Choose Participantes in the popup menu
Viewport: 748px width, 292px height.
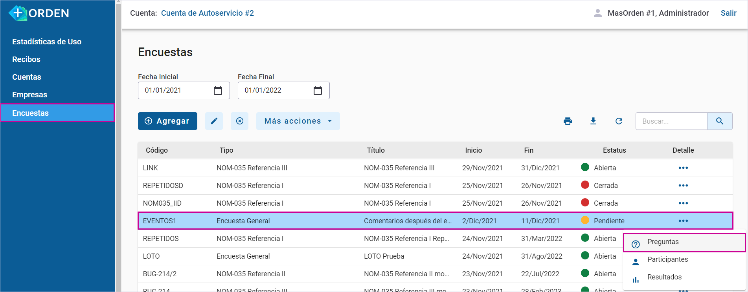667,259
